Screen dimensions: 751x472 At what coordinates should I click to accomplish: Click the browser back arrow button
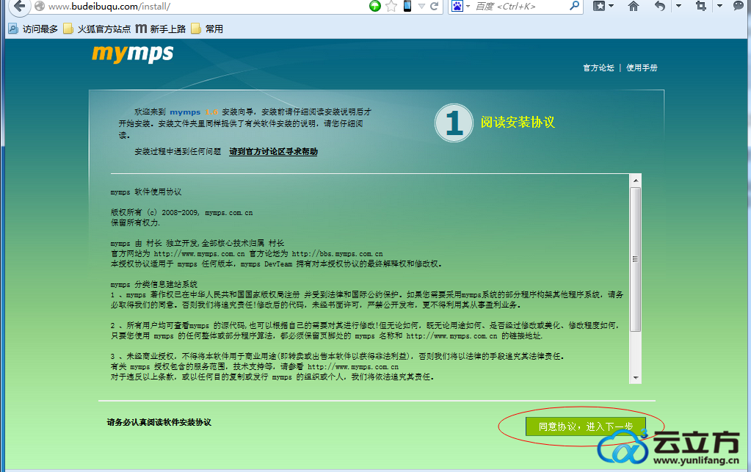18,6
